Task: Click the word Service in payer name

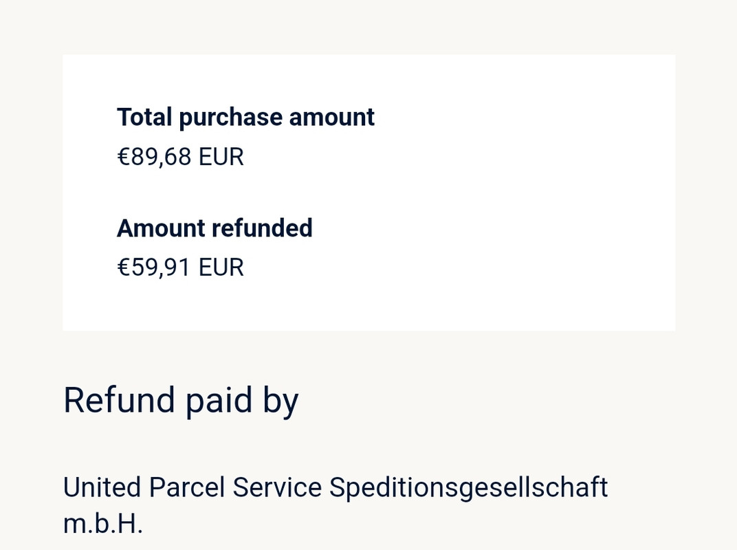Action: coord(277,487)
